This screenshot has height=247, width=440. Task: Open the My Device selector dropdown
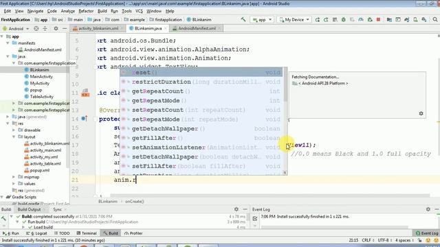pyautogui.click(x=294, y=20)
